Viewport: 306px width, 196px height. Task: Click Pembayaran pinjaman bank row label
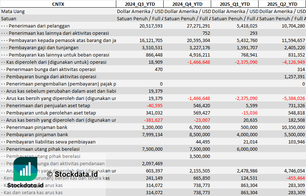pyautogui.click(x=37, y=135)
